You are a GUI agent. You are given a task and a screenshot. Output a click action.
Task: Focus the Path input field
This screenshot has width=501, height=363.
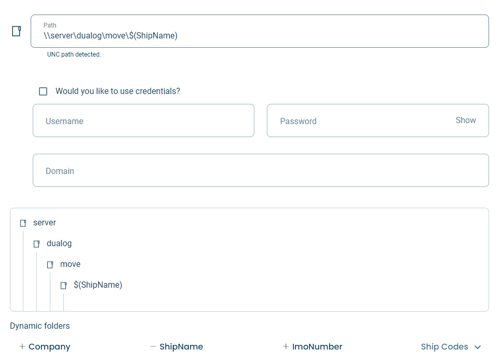260,31
